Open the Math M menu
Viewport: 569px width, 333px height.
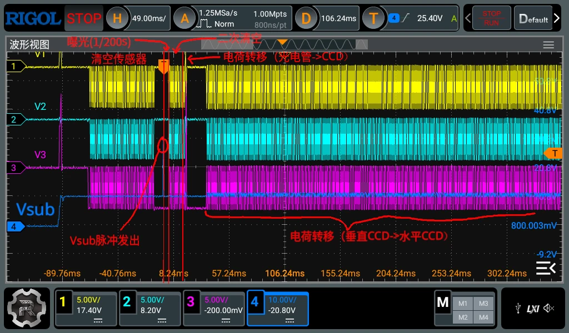click(442, 302)
